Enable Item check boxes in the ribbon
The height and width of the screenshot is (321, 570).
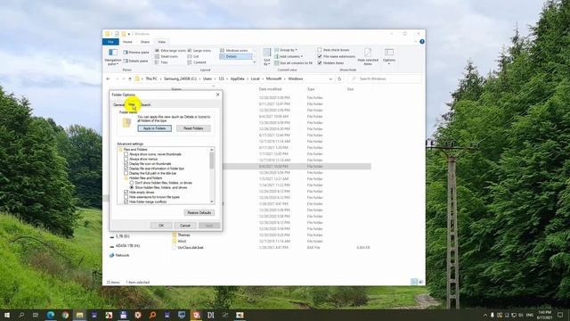333,50
